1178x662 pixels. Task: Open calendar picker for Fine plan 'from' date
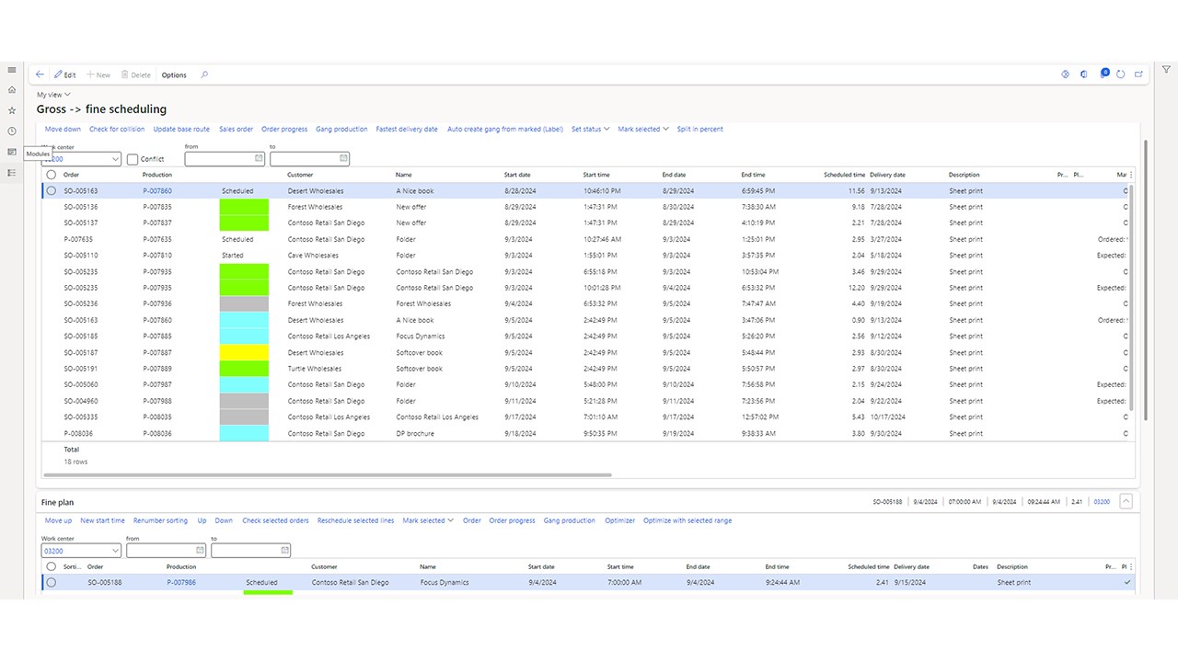click(x=200, y=550)
